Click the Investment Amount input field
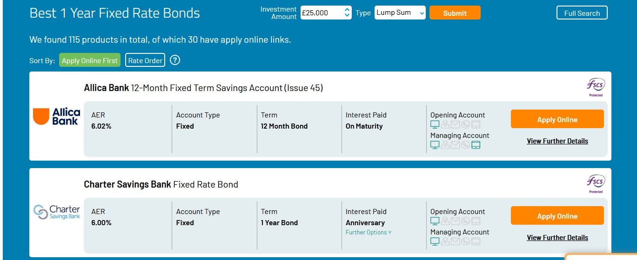This screenshot has width=637, height=260. pyautogui.click(x=322, y=13)
